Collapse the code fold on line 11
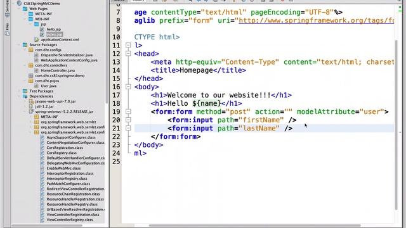Viewport: 406px width, 228px height. coord(128,45)
